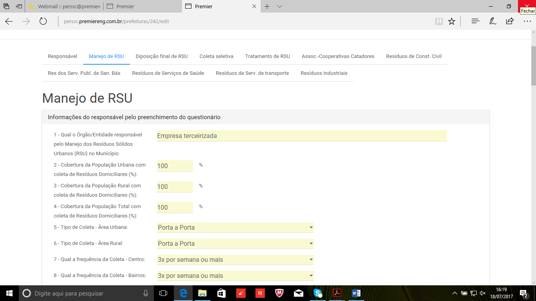The width and height of the screenshot is (536, 301).
Task: Launch McAfee from taskbar
Action: (279, 293)
